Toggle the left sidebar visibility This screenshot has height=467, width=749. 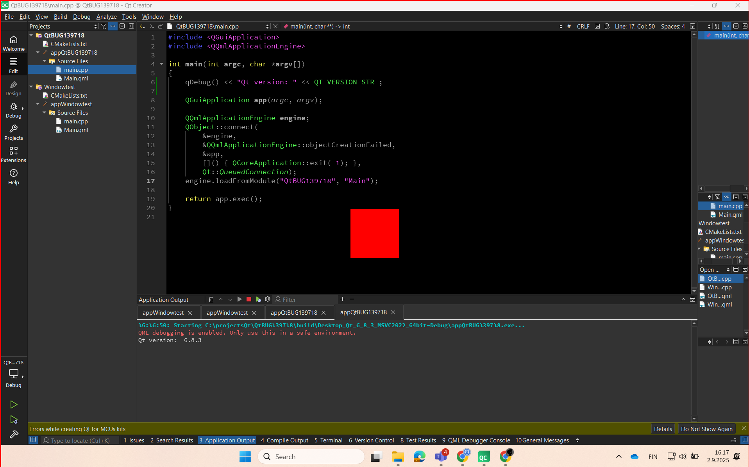coord(33,440)
